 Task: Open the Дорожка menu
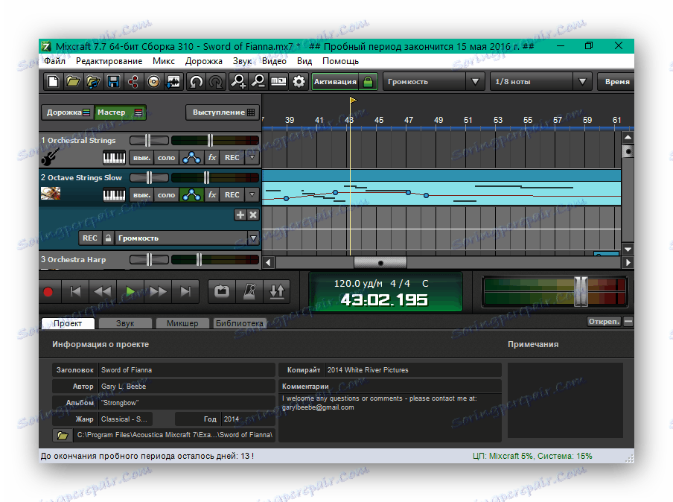pyautogui.click(x=204, y=61)
